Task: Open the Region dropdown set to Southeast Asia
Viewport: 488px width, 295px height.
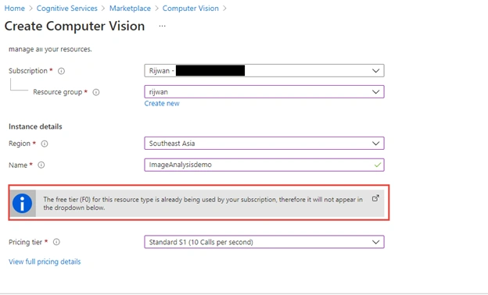Action: [x=264, y=144]
